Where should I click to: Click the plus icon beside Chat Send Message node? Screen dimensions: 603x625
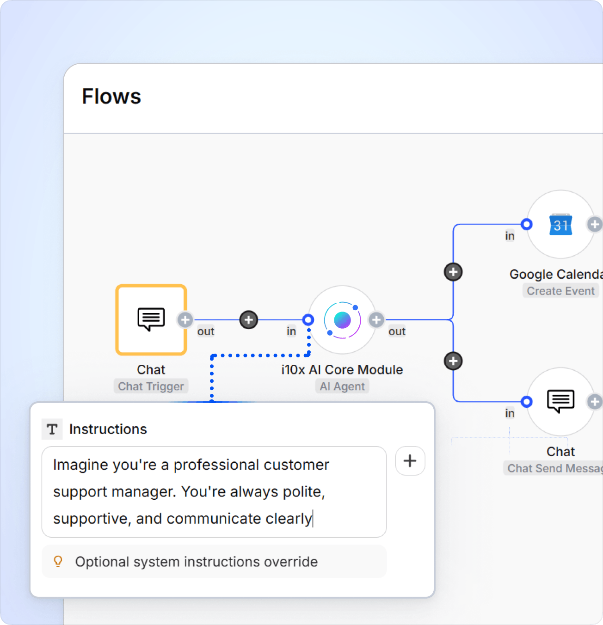[x=595, y=402]
